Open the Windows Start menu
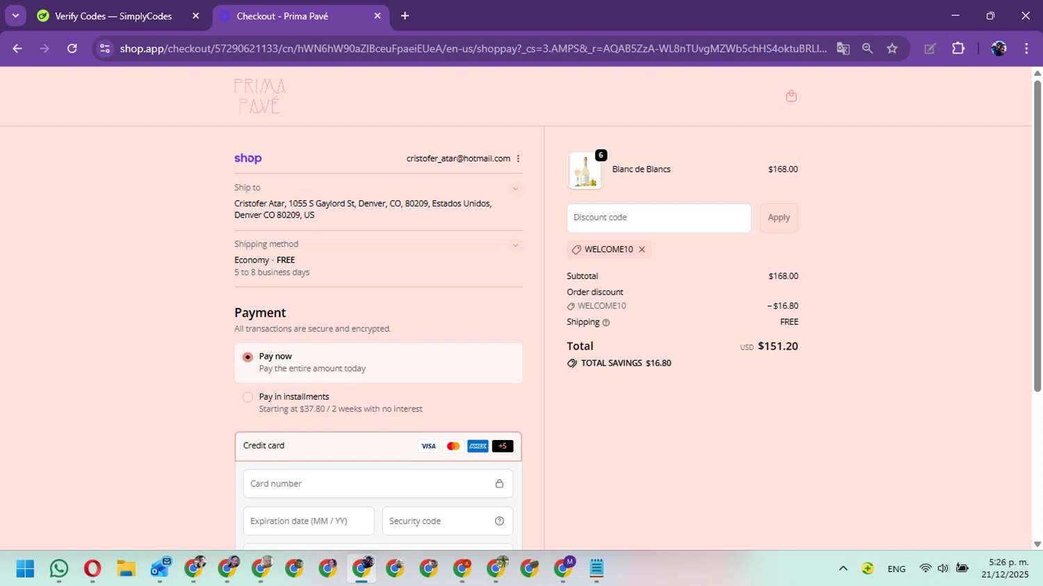 pos(25,569)
